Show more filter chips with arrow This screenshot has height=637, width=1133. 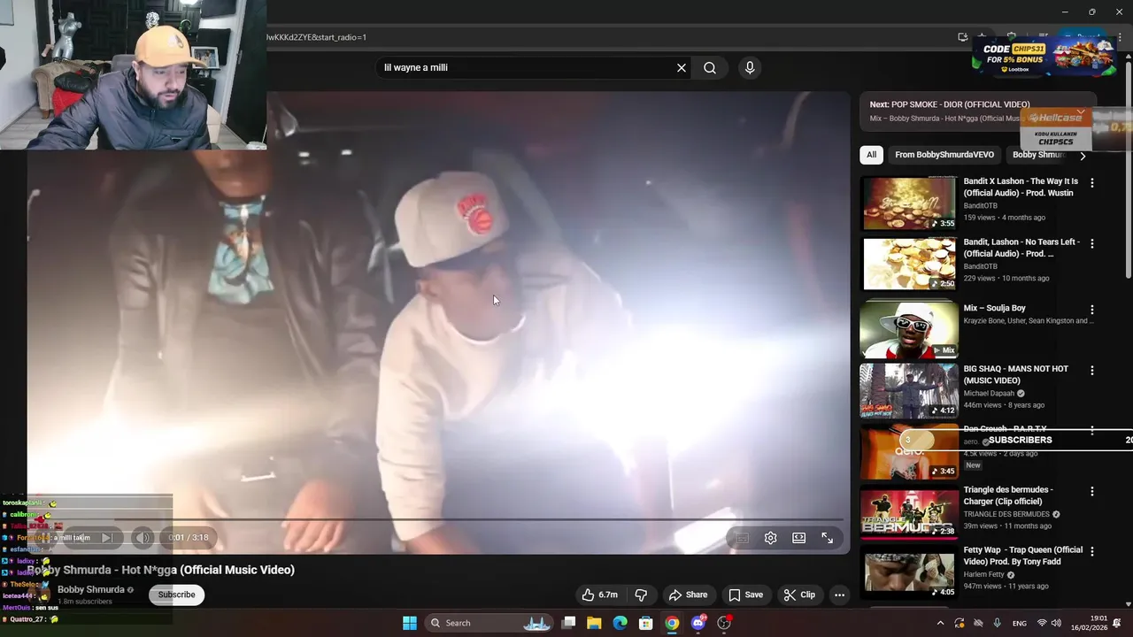[1082, 156]
